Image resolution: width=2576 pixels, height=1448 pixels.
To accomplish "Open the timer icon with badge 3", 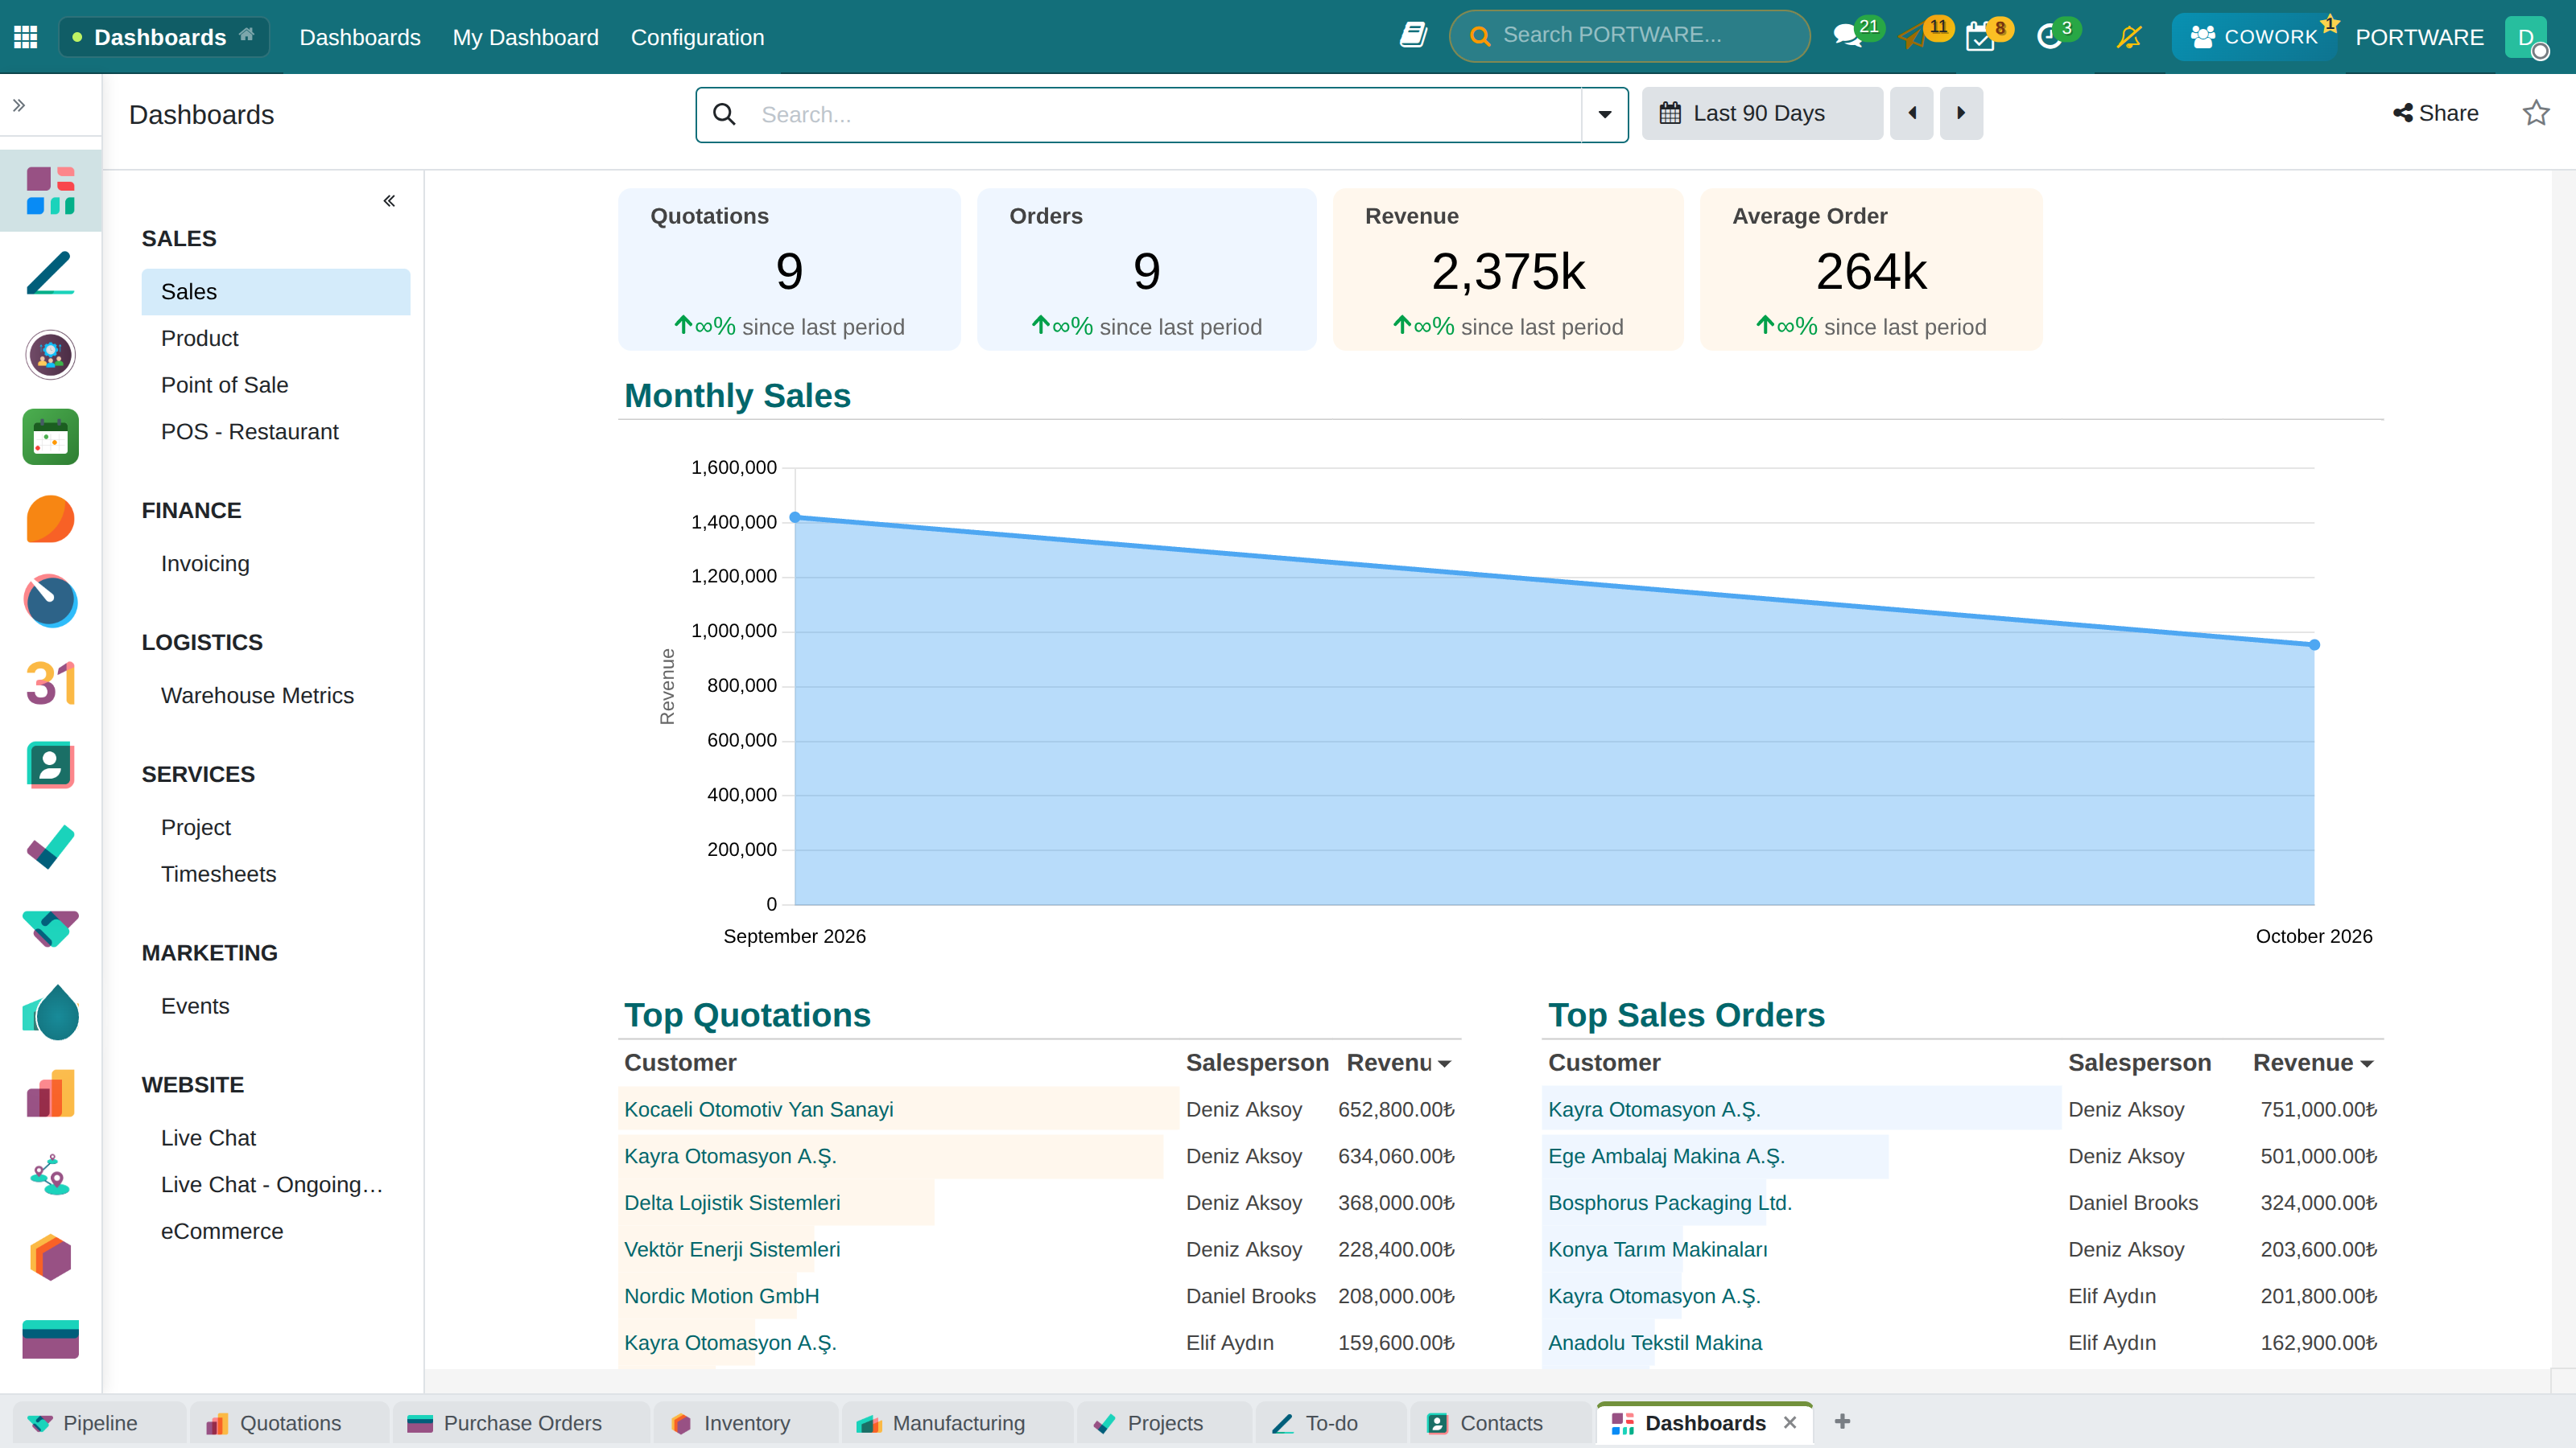I will click(2049, 37).
